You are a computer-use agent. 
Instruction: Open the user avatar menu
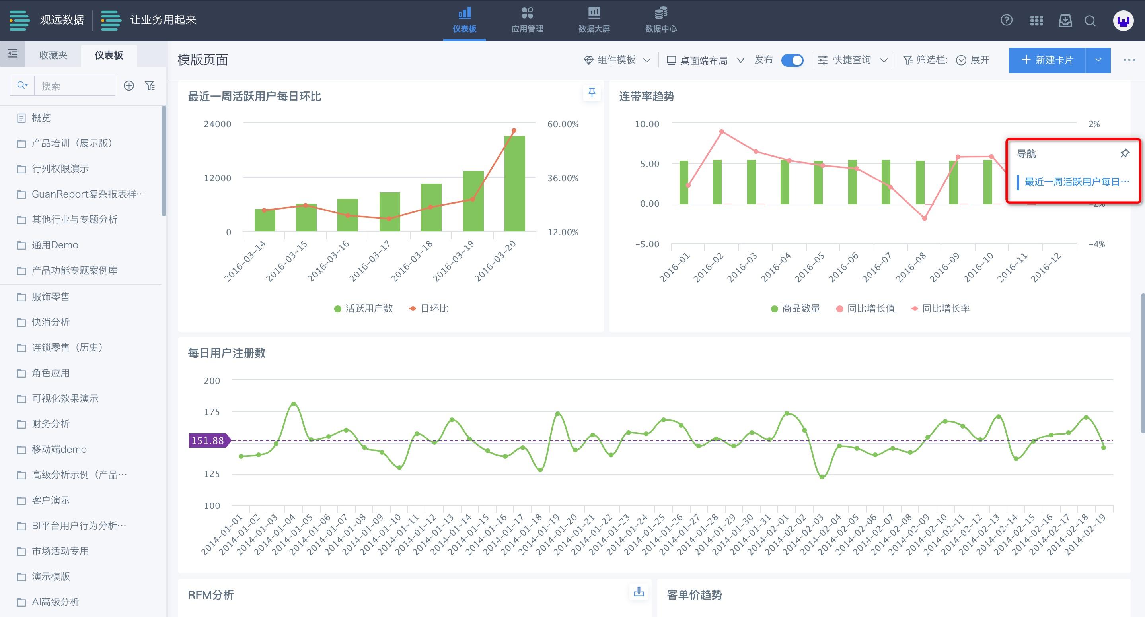[x=1123, y=20]
